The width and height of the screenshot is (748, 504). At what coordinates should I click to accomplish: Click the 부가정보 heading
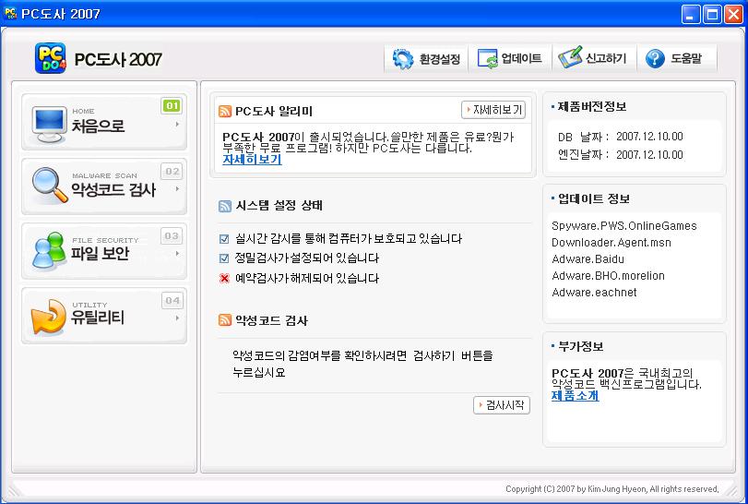click(580, 346)
